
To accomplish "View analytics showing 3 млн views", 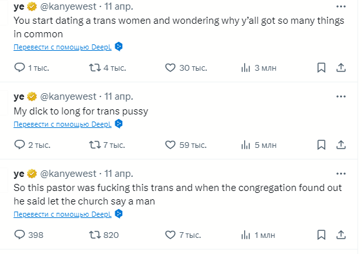I will pyautogui.click(x=258, y=68).
